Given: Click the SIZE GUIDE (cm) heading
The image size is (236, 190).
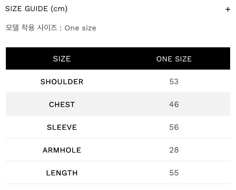Looking at the screenshot, I should [x=36, y=9].
